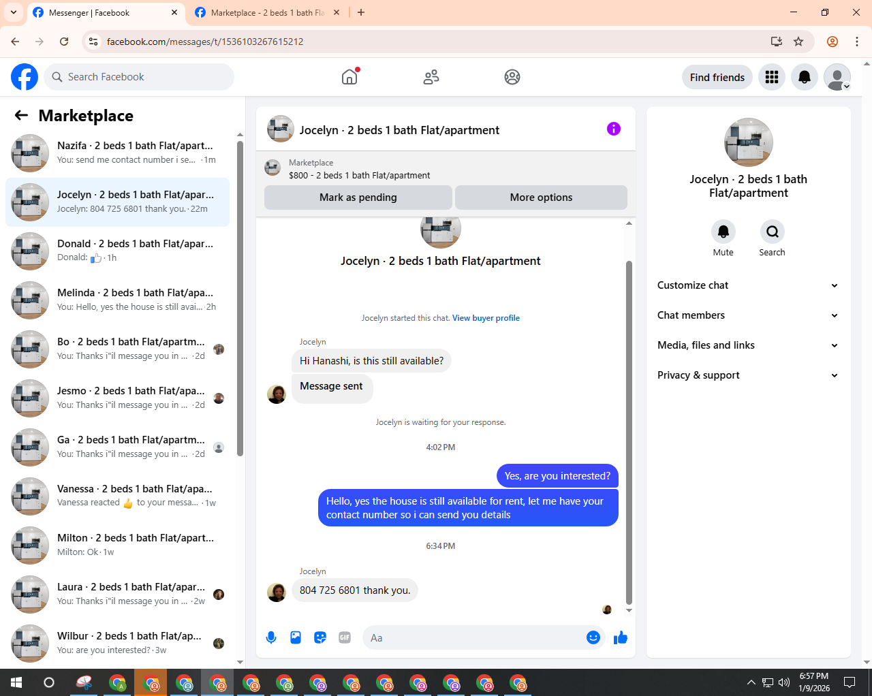Screen dimensions: 872x696
Task: Open Donald conversation
Action: click(117, 251)
